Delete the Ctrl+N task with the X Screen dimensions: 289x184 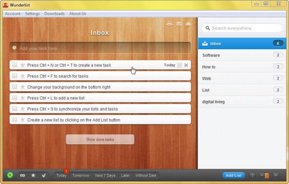click(x=186, y=65)
